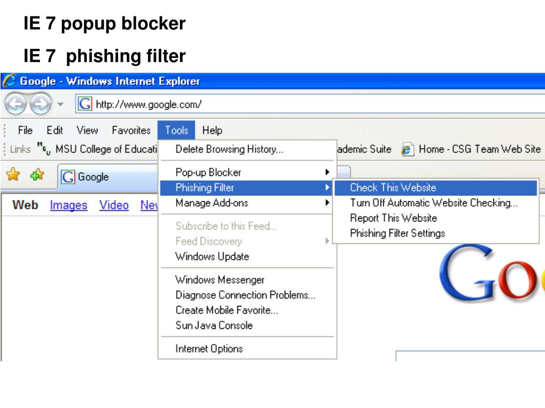Click the Google tab favicon
The image size is (545, 408).
(x=68, y=176)
